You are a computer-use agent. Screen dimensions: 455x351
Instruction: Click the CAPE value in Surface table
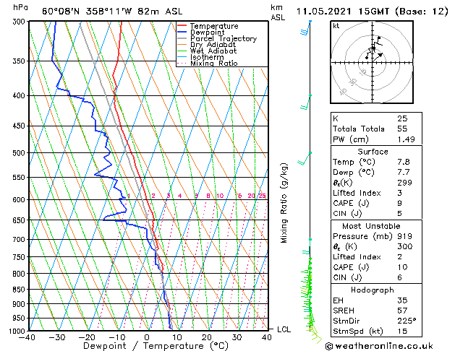point(399,203)
